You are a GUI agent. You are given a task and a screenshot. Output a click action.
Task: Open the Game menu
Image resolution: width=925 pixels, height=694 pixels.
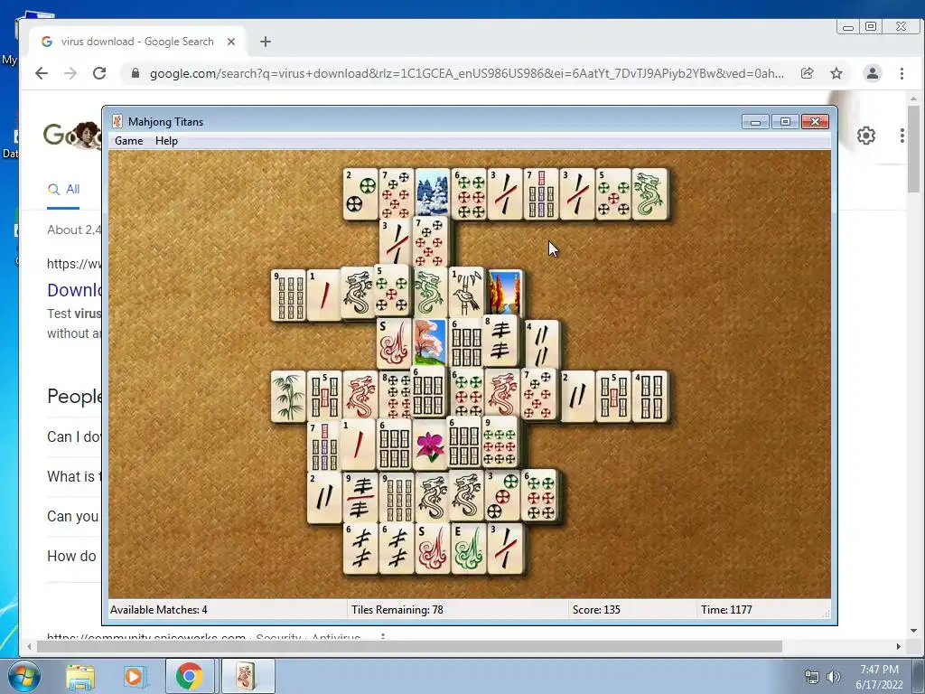[x=128, y=140]
